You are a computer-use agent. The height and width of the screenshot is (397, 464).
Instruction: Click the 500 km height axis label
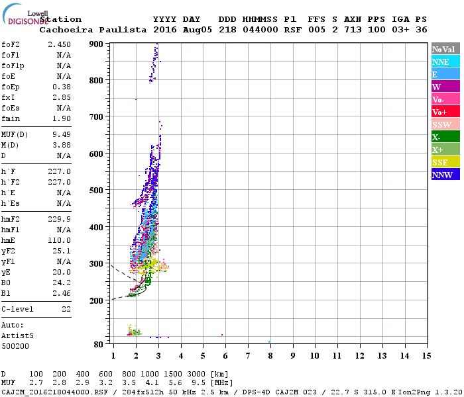click(x=96, y=191)
